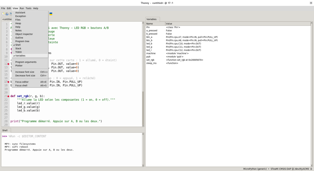Enable the Assistant view
This screenshot has height=171, width=314.
tap(30, 13)
